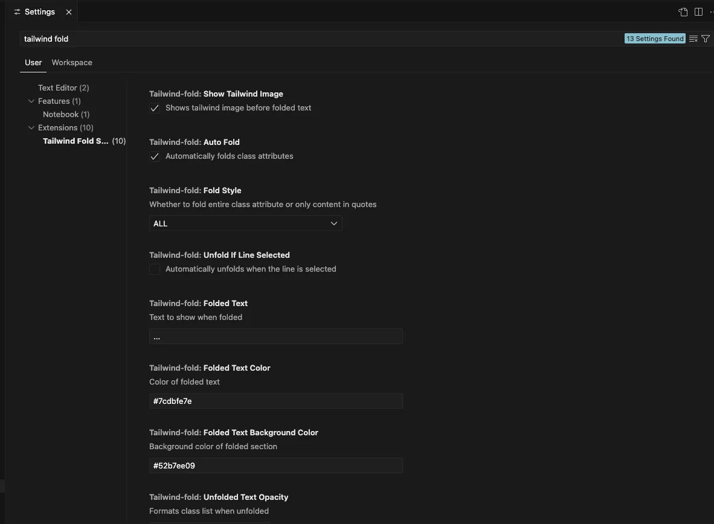This screenshot has width=714, height=524.
Task: Click the Folded Text Color input field
Action: tap(276, 401)
